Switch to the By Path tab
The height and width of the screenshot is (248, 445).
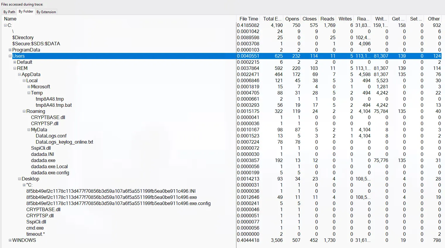[x=9, y=12]
